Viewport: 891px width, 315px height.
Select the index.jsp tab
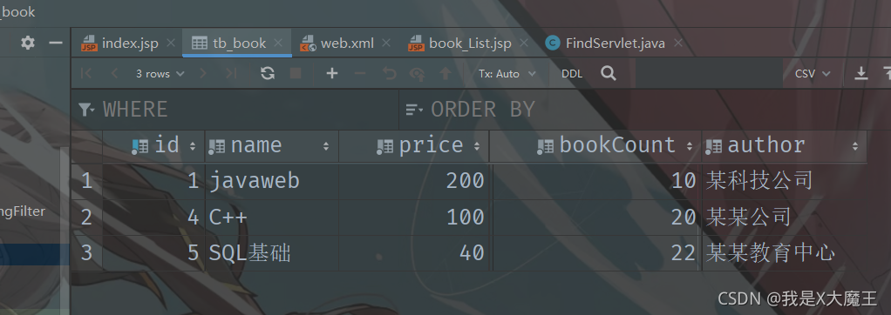click(x=120, y=44)
